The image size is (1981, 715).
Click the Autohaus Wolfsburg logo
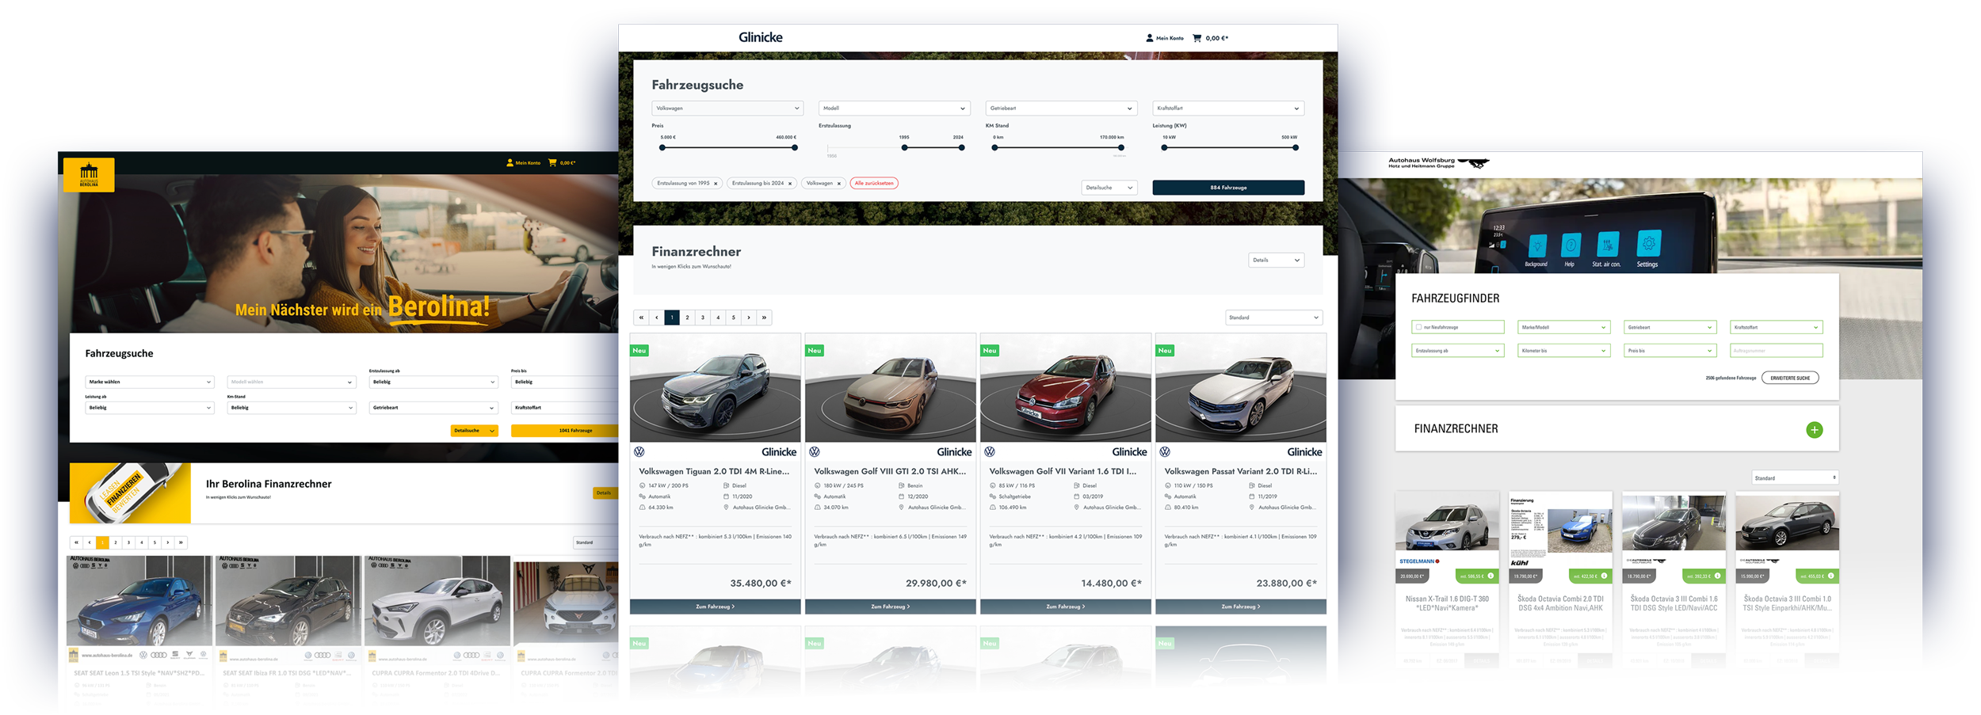[1438, 163]
